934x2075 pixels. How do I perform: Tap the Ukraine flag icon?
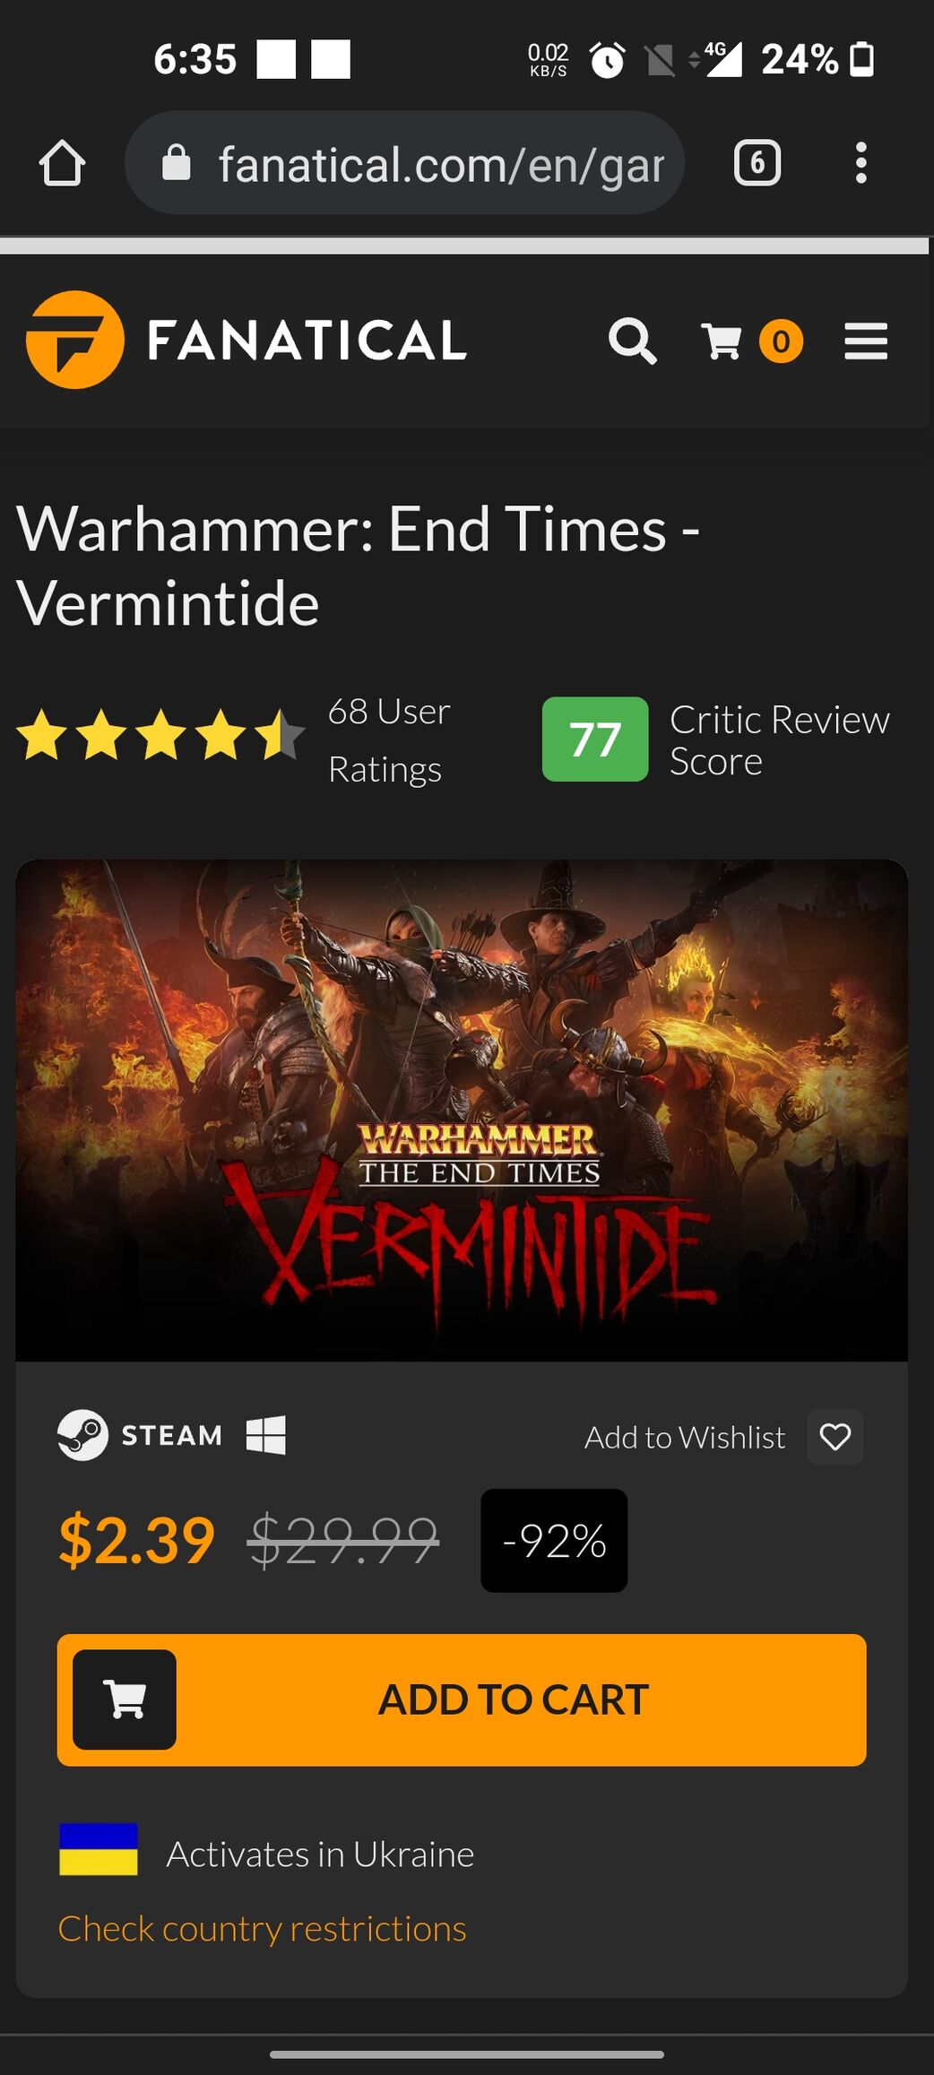pos(99,1849)
